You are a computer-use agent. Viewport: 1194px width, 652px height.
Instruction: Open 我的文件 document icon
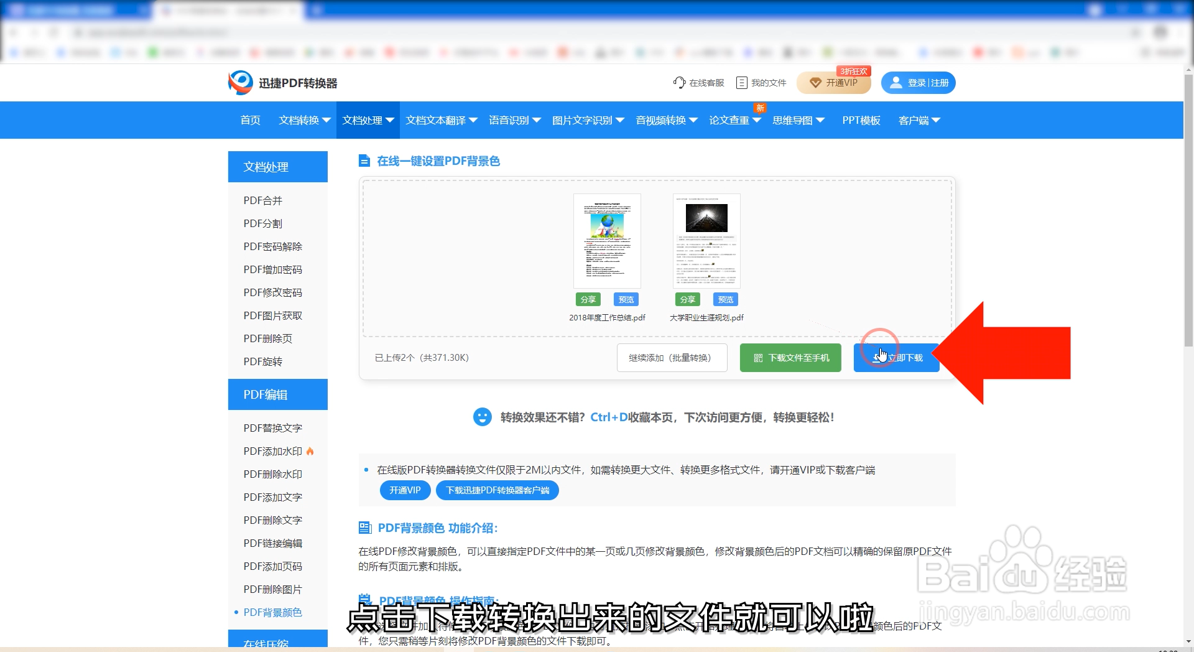(741, 83)
